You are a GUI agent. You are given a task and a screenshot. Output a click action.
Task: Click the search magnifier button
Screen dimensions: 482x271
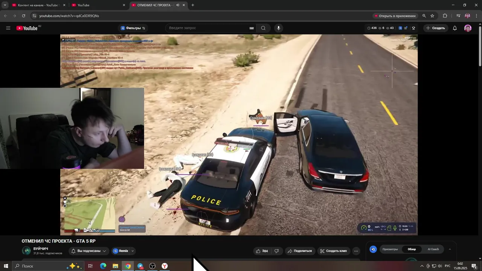tap(263, 28)
